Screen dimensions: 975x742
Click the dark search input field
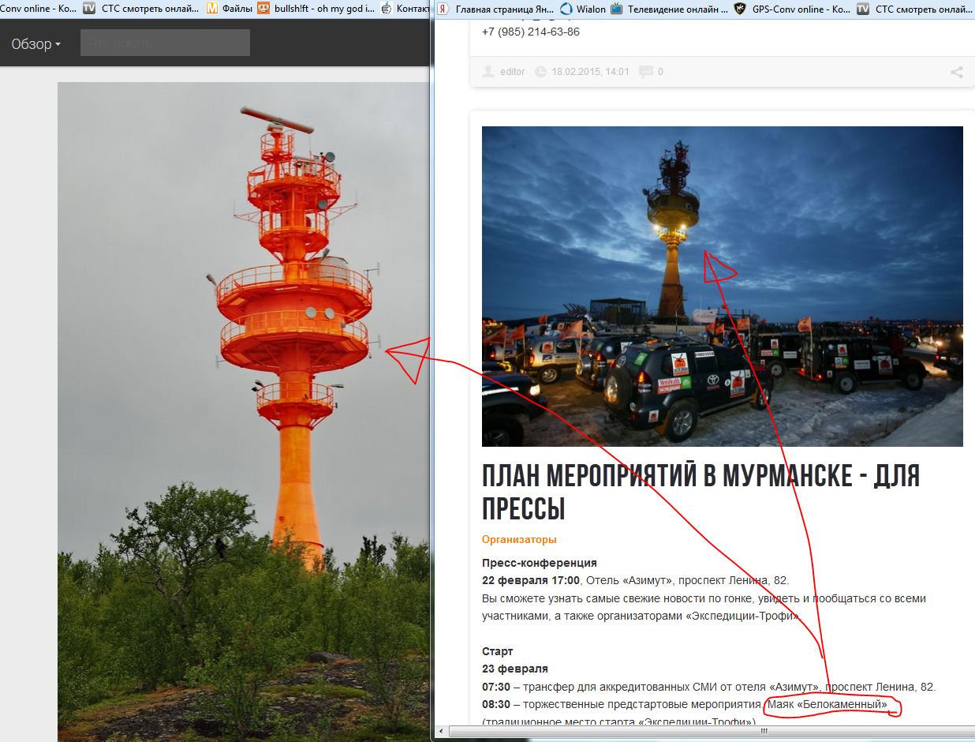click(x=165, y=43)
